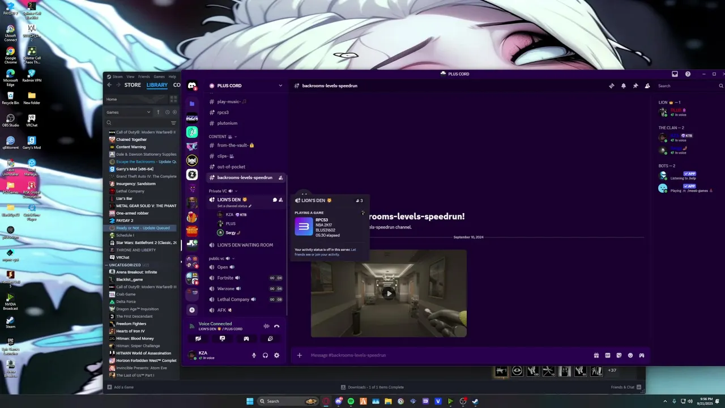Open chat icon on LION'S DEN channel
The height and width of the screenshot is (408, 725).
pyautogui.click(x=275, y=199)
